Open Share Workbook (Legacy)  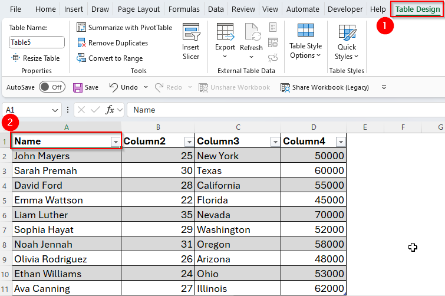(325, 87)
